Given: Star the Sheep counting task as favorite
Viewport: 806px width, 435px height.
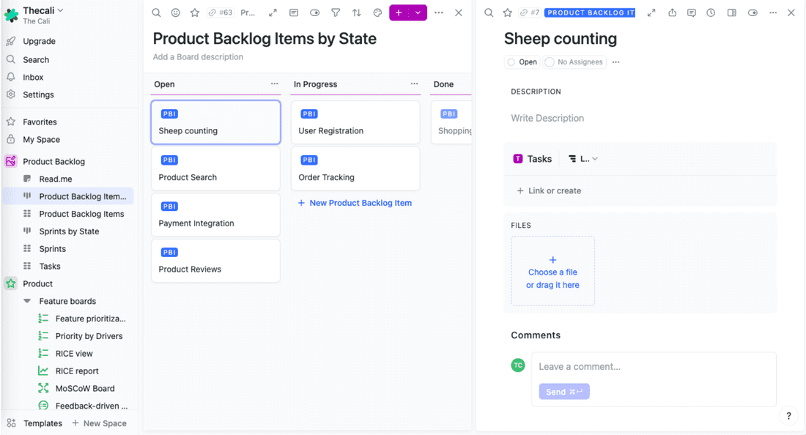Looking at the screenshot, I should 506,12.
